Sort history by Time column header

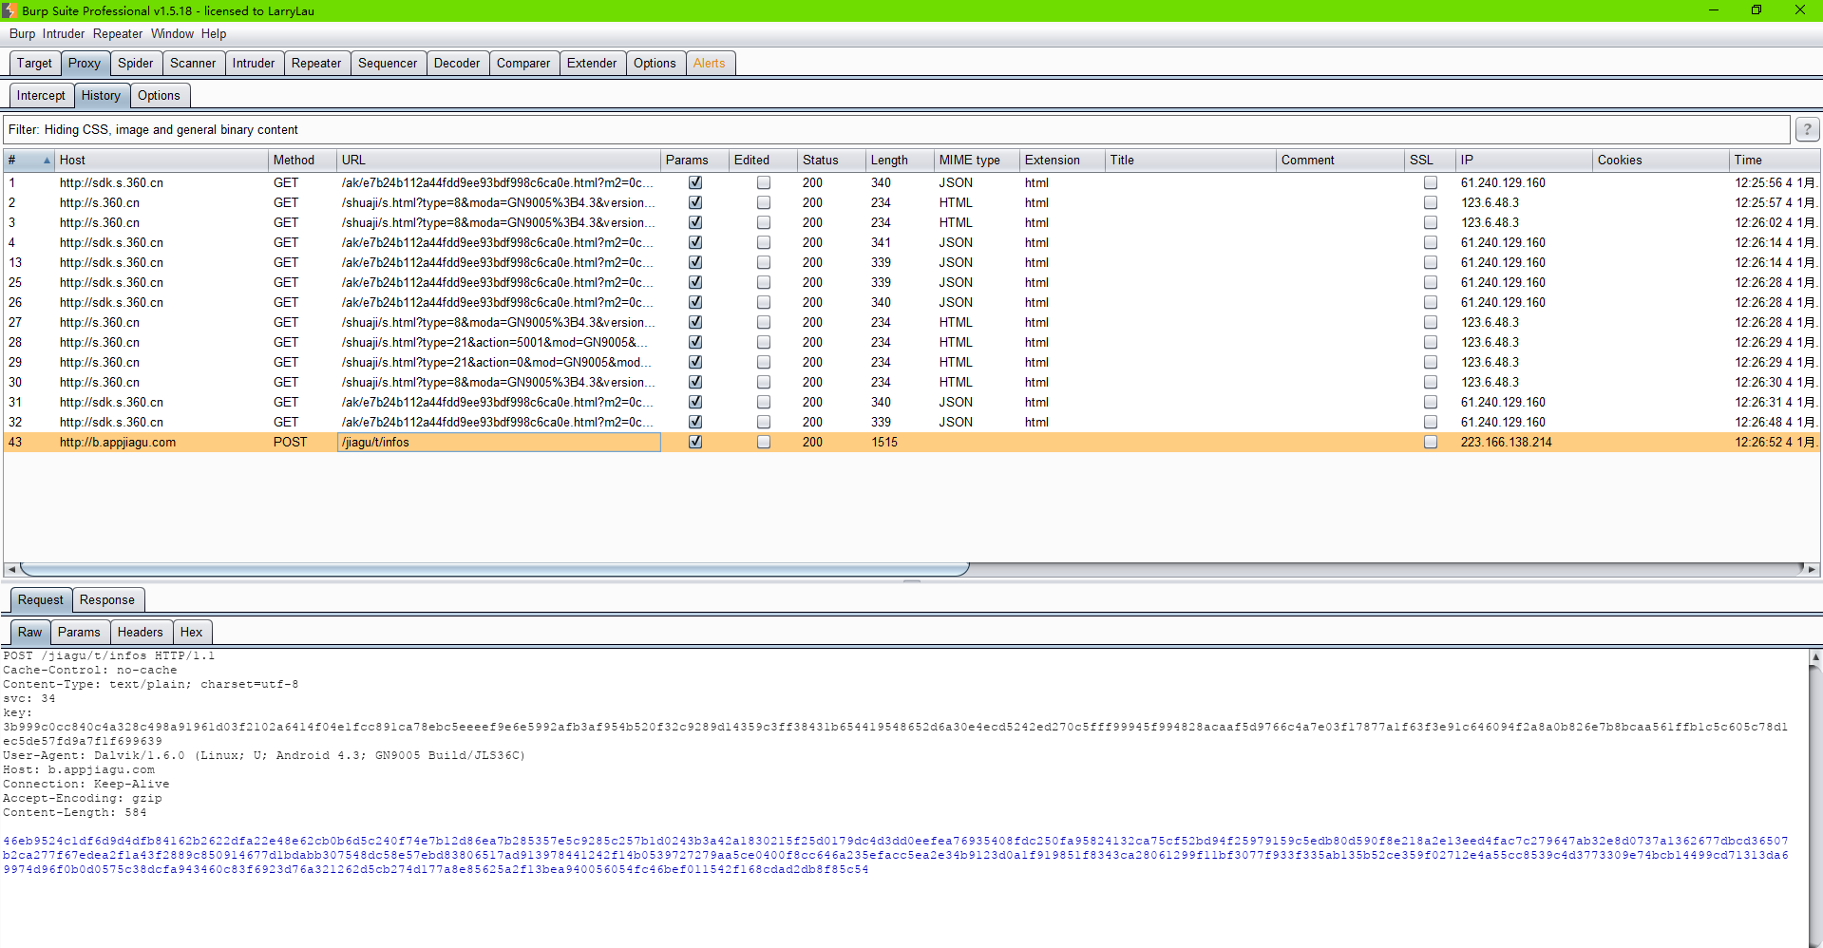(x=1775, y=160)
